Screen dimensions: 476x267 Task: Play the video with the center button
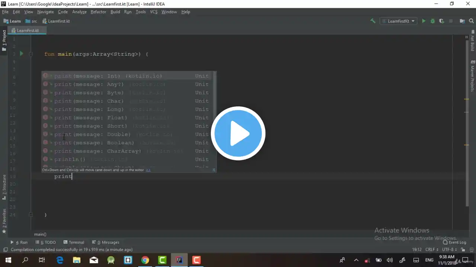[x=238, y=133]
